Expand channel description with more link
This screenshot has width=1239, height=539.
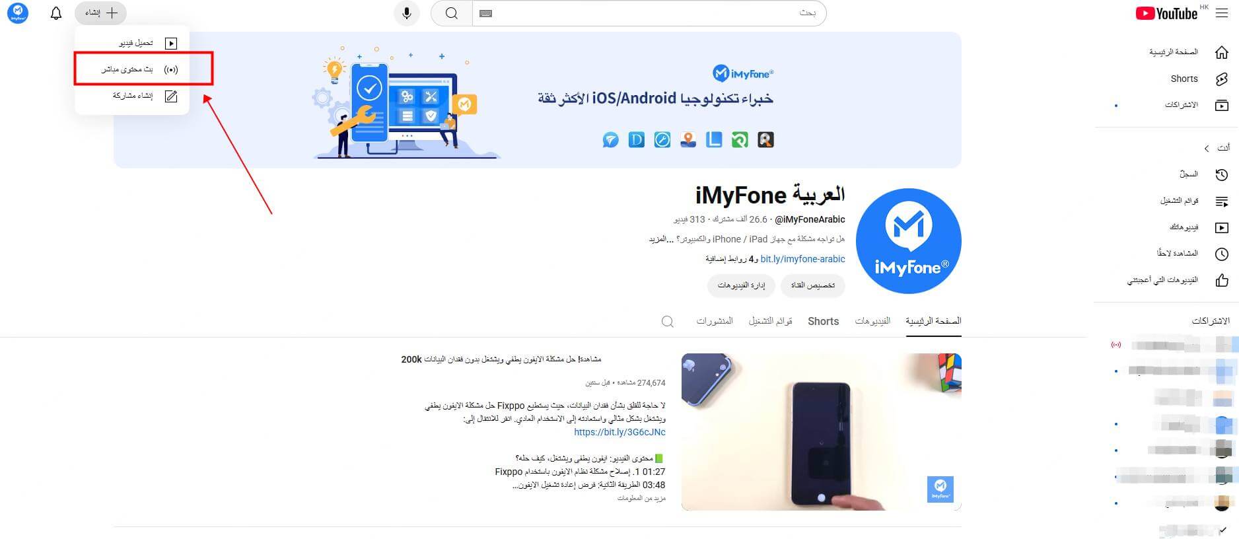tap(660, 239)
